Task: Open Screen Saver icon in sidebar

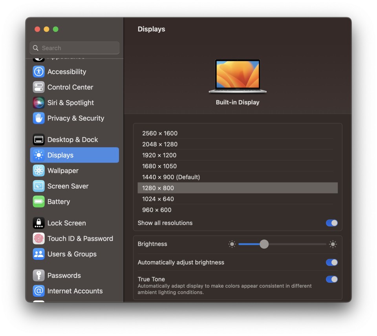Action: click(38, 186)
